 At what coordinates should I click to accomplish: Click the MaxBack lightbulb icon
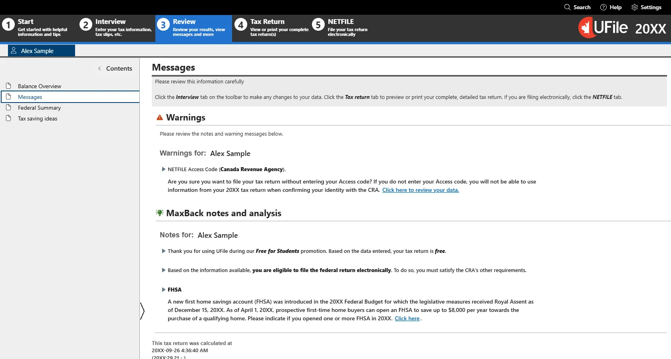pos(160,213)
